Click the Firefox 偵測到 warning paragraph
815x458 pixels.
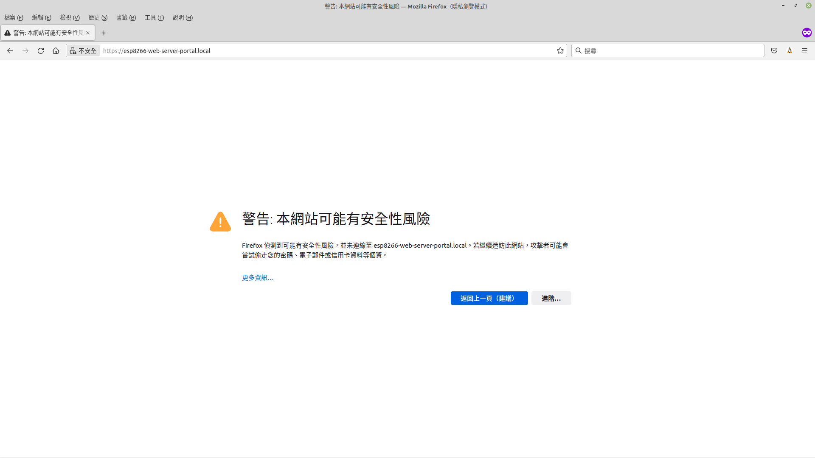point(405,250)
